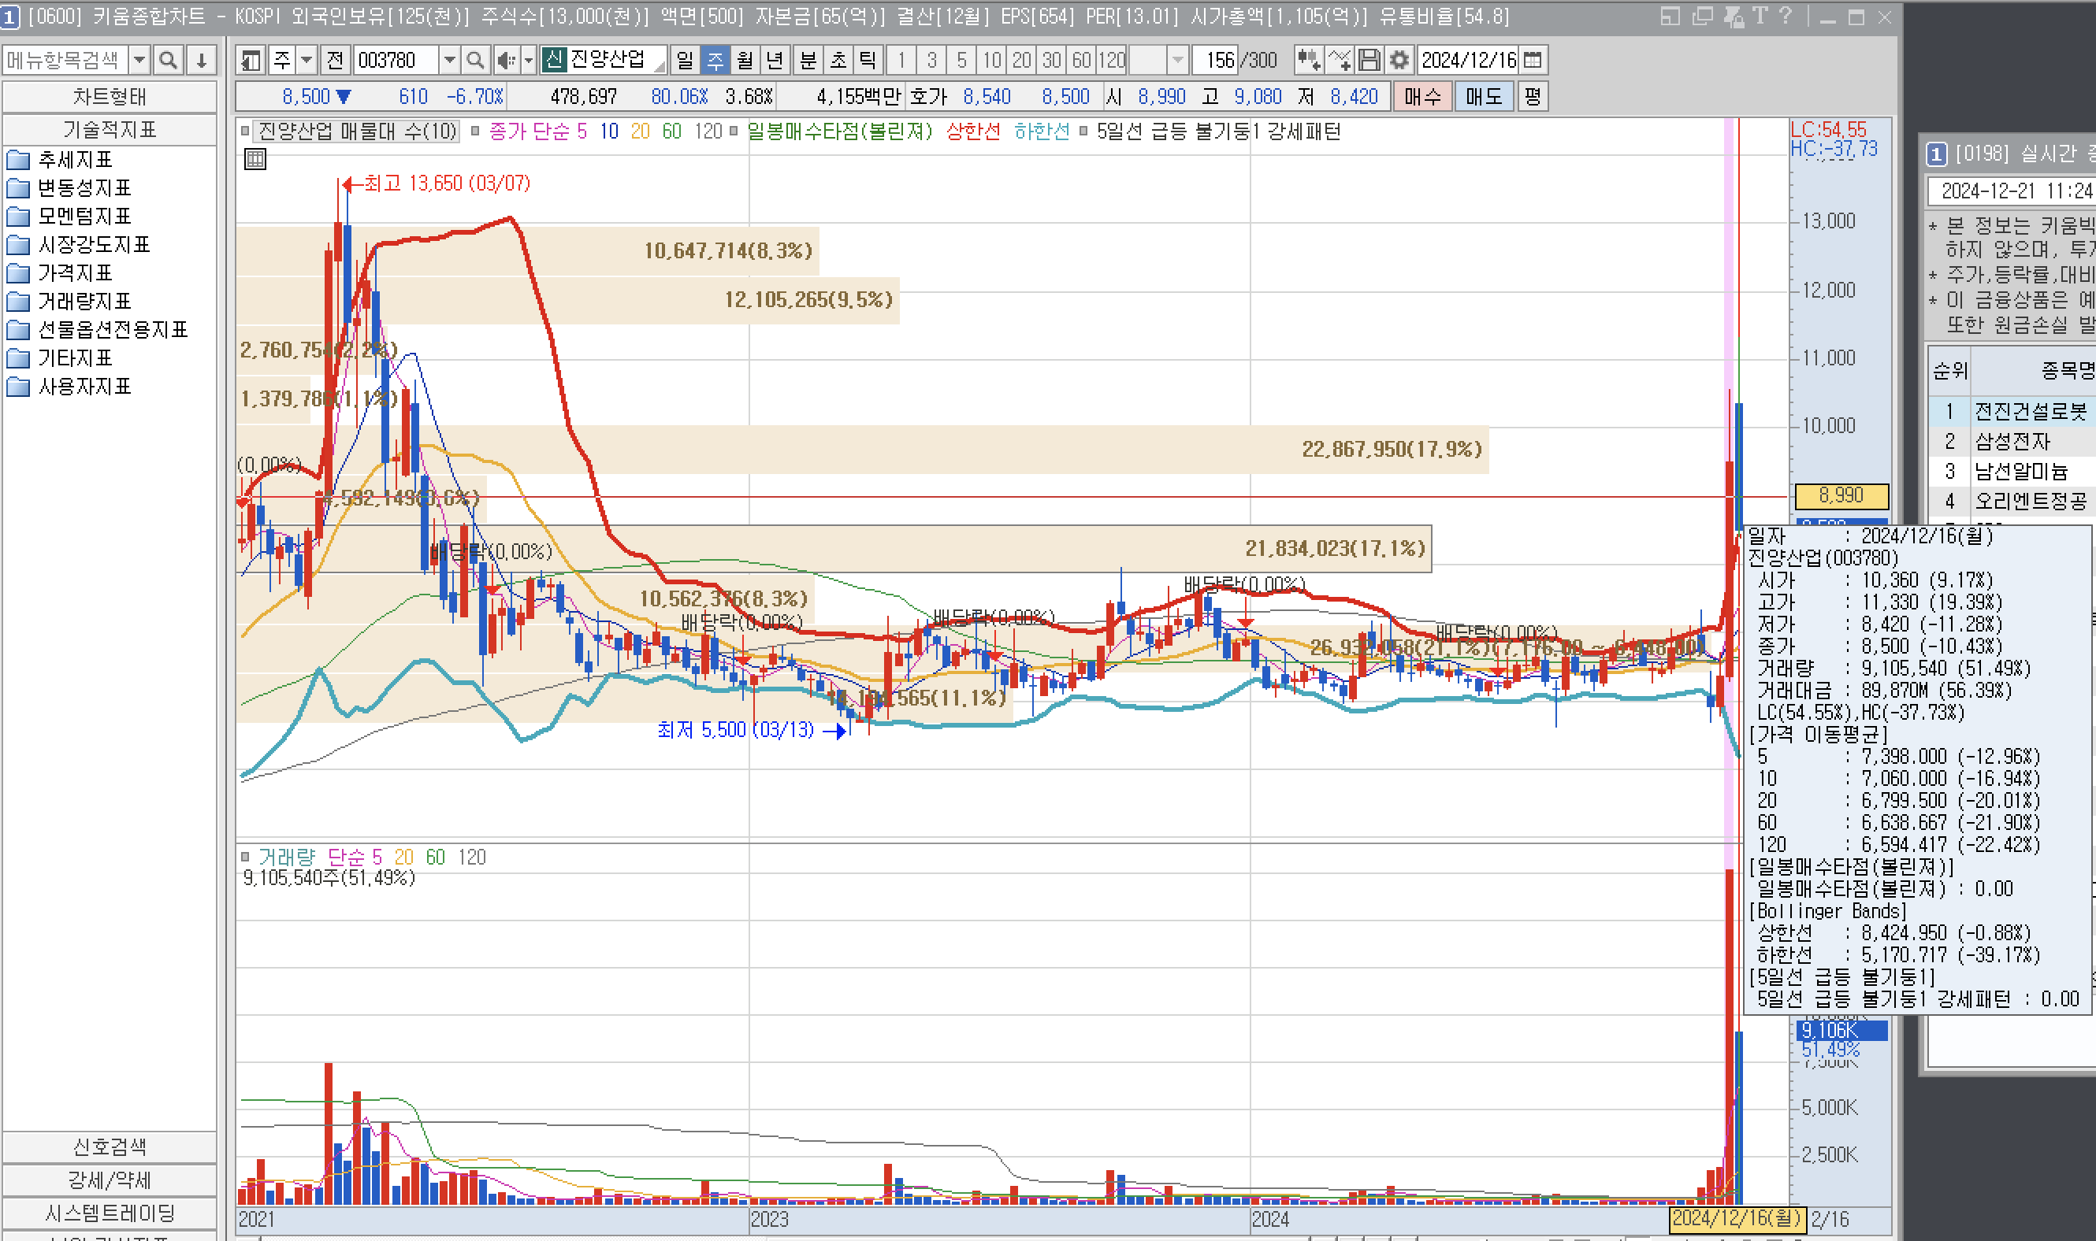Image resolution: width=2096 pixels, height=1241 pixels.
Task: Click the speaker sound alert icon
Action: [505, 60]
